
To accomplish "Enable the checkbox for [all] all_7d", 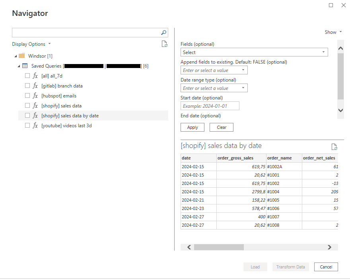I will click(x=27, y=76).
